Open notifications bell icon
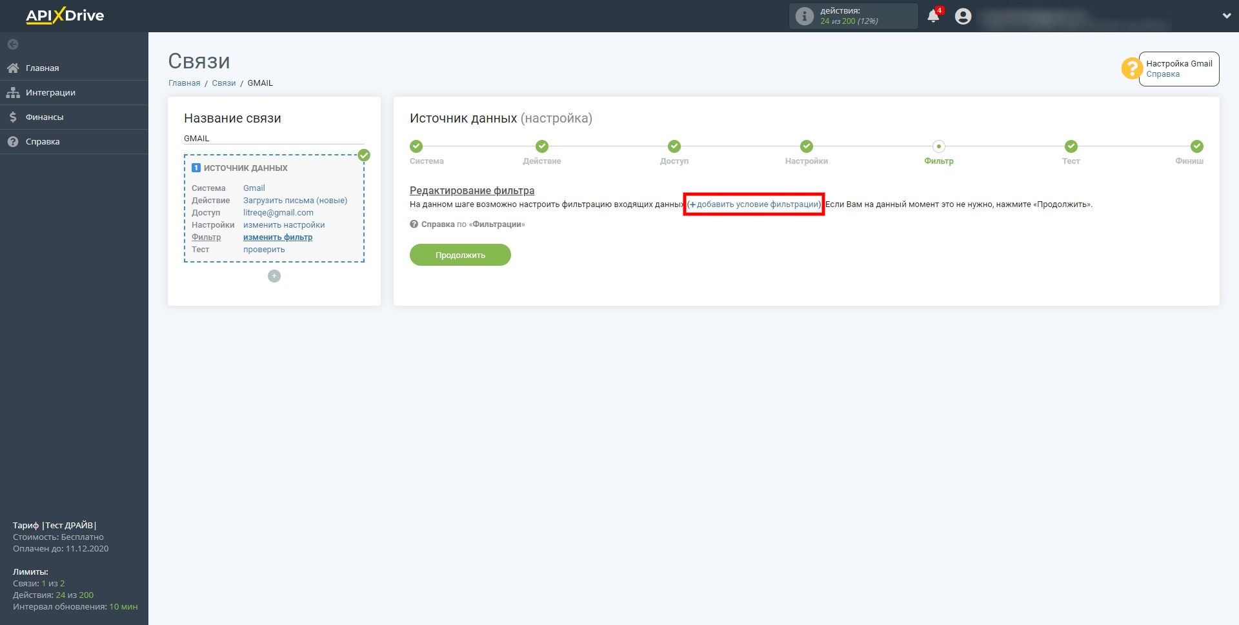This screenshot has height=625, width=1239. [x=933, y=16]
